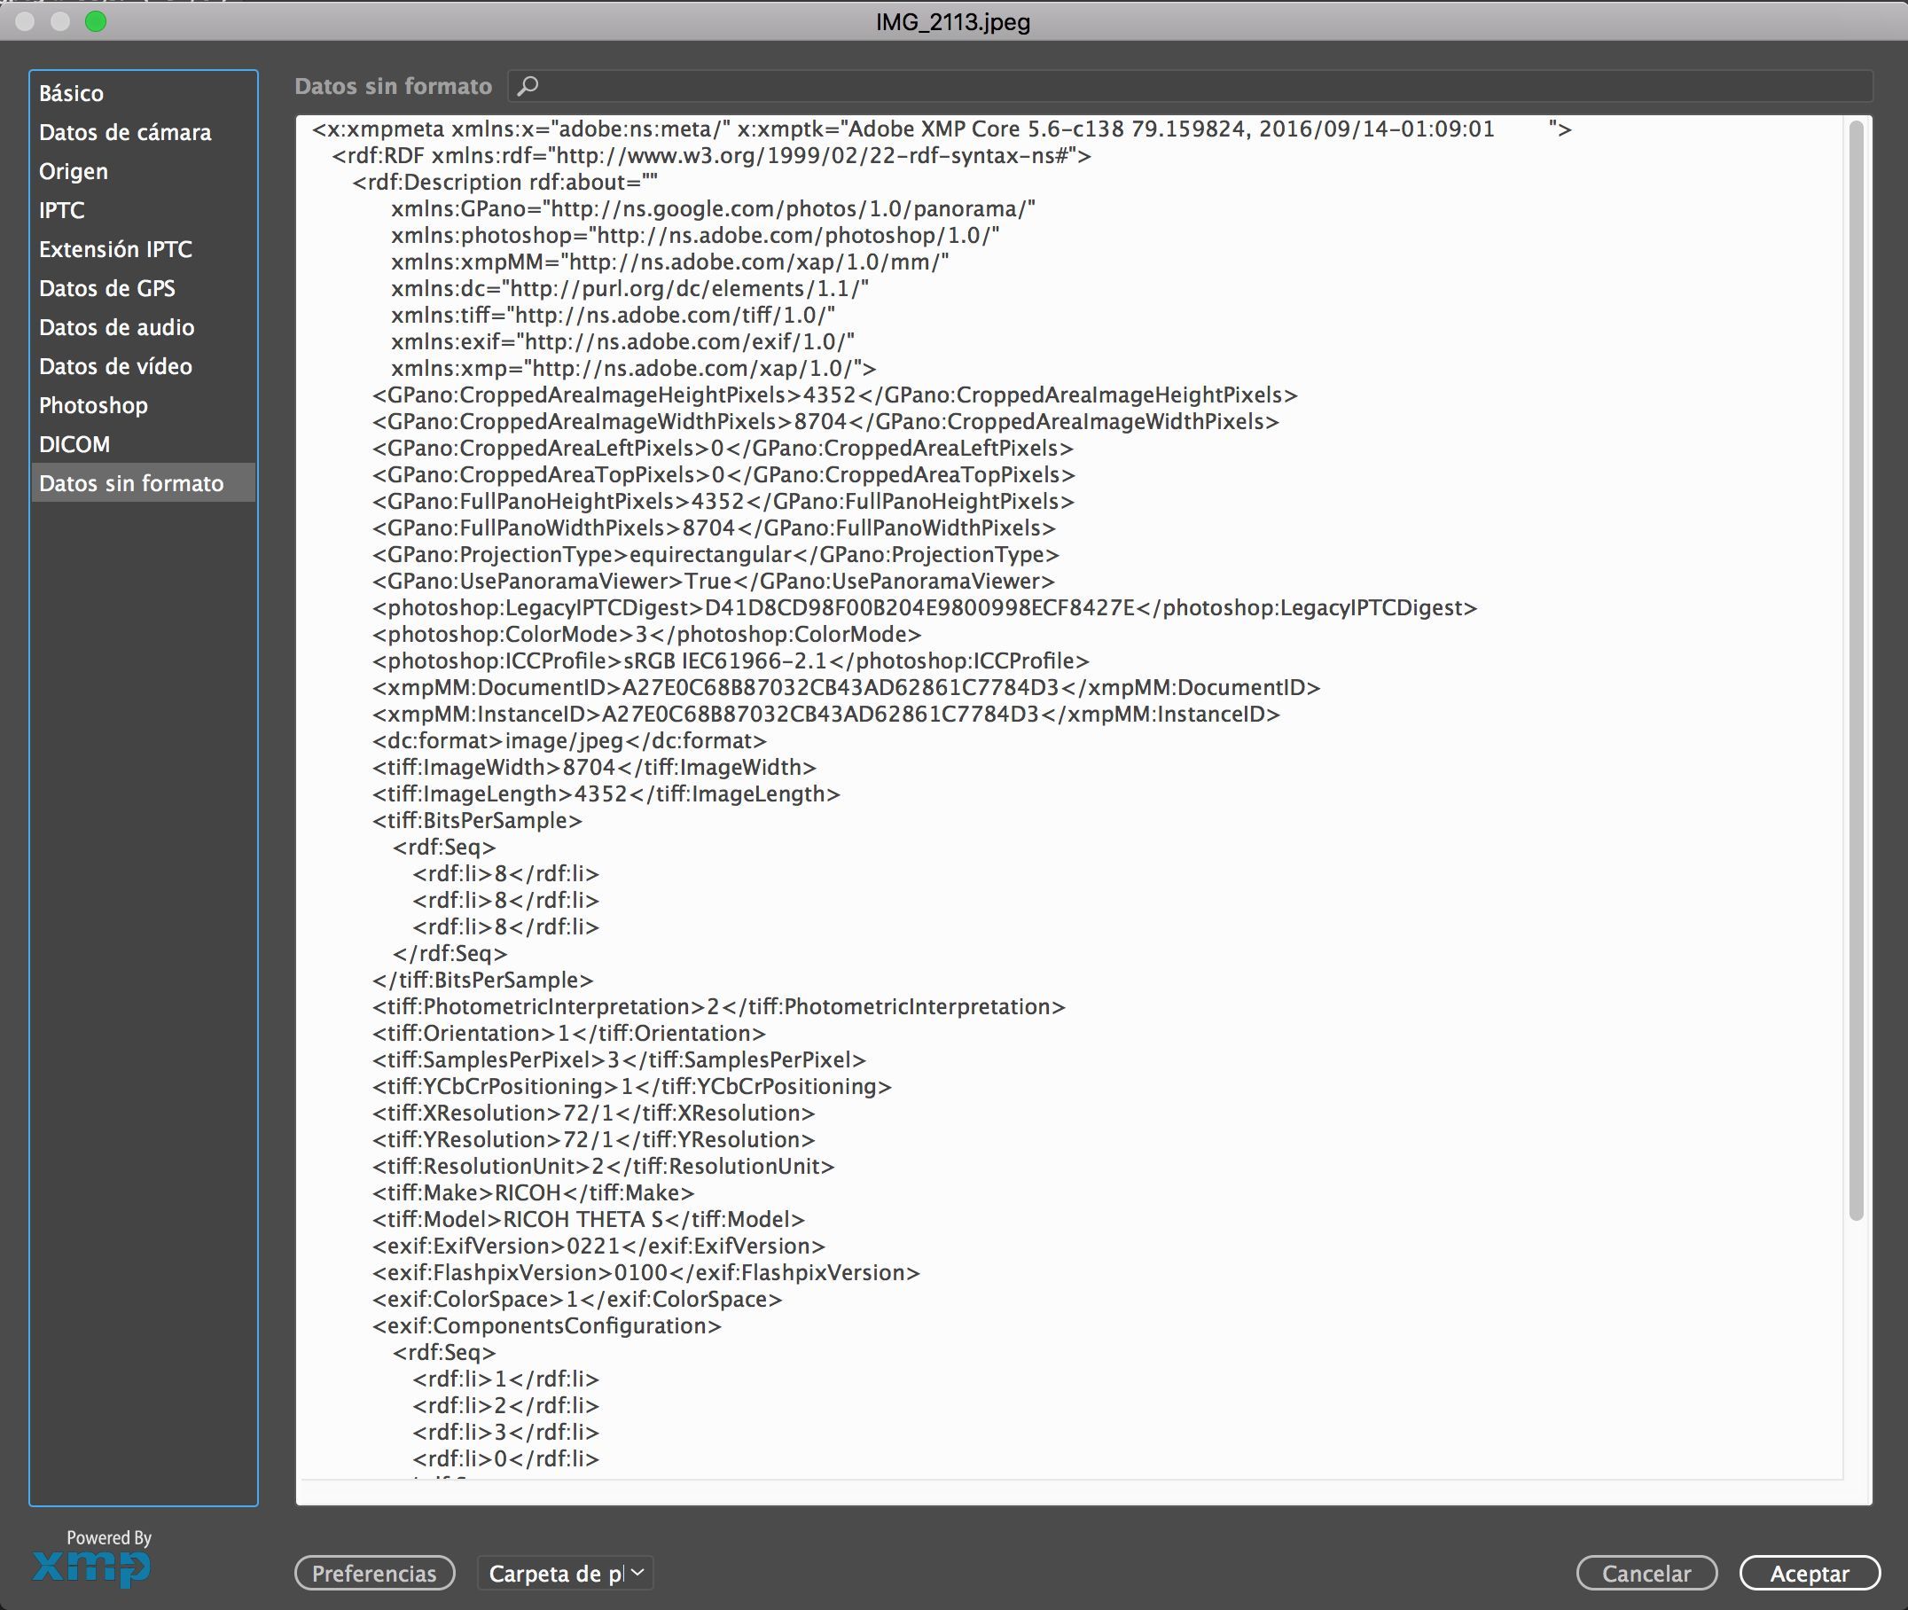Select Datos sin formato section
This screenshot has height=1610, width=1908.
(x=130, y=484)
